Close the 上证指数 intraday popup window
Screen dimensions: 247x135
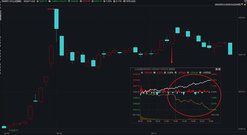[x=219, y=69]
